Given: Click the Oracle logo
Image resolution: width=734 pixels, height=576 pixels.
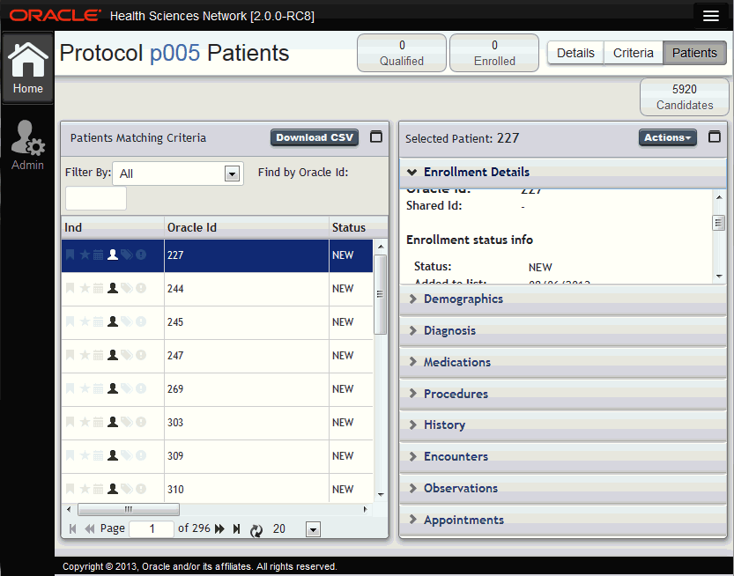Looking at the screenshot, I should coord(56,16).
